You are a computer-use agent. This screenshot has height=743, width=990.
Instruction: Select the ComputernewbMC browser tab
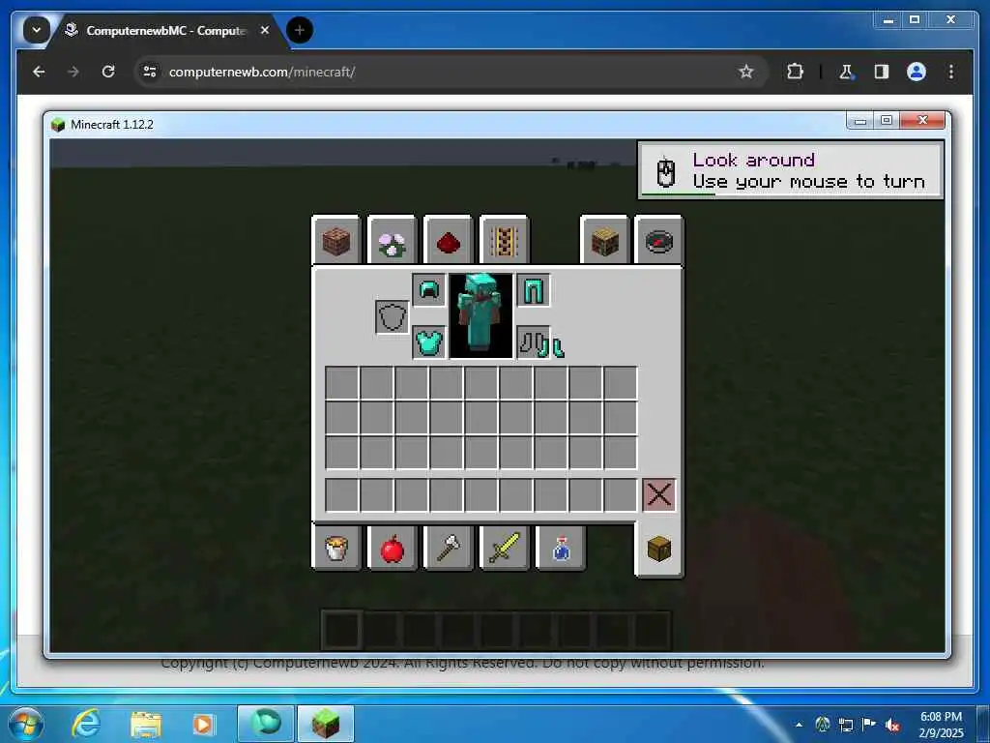click(x=167, y=30)
